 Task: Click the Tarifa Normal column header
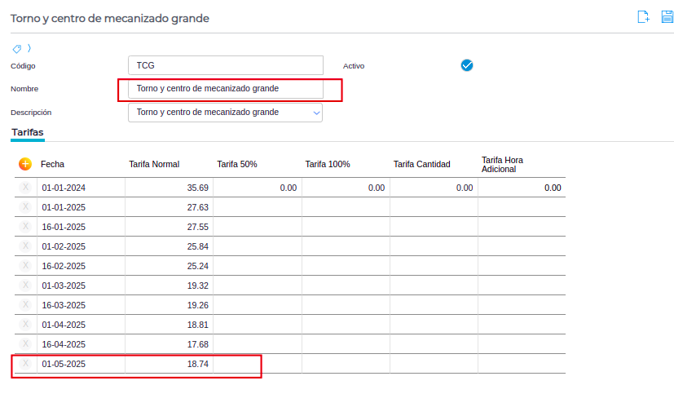[154, 164]
